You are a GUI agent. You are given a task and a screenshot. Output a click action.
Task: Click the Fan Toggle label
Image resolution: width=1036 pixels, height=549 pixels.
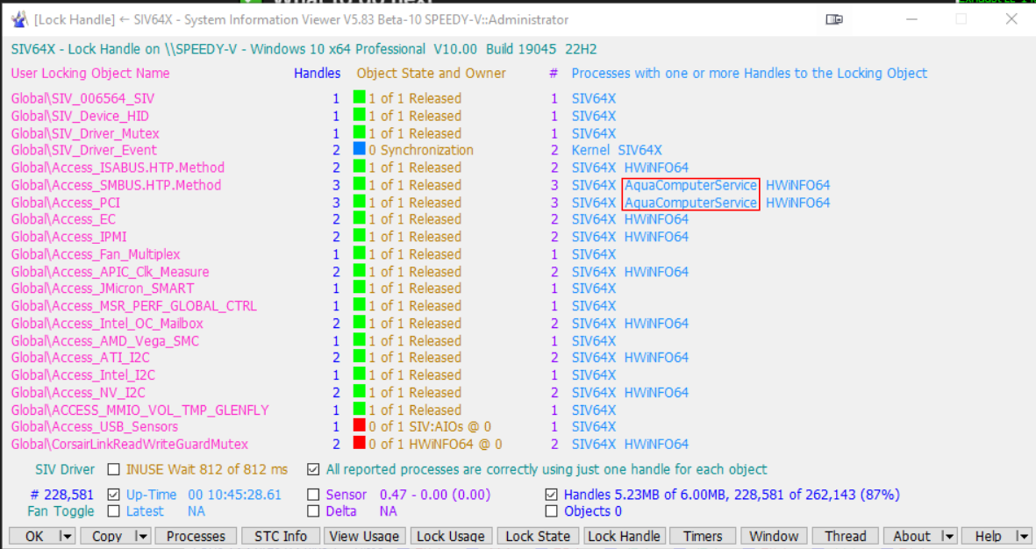point(61,511)
